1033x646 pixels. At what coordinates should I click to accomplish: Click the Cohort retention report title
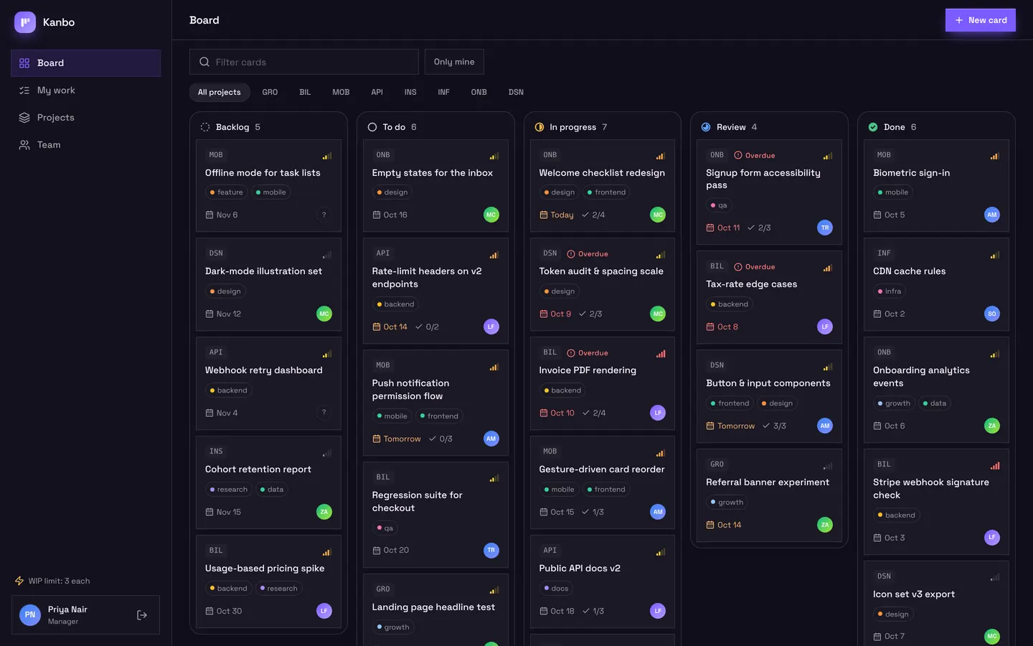coord(258,469)
